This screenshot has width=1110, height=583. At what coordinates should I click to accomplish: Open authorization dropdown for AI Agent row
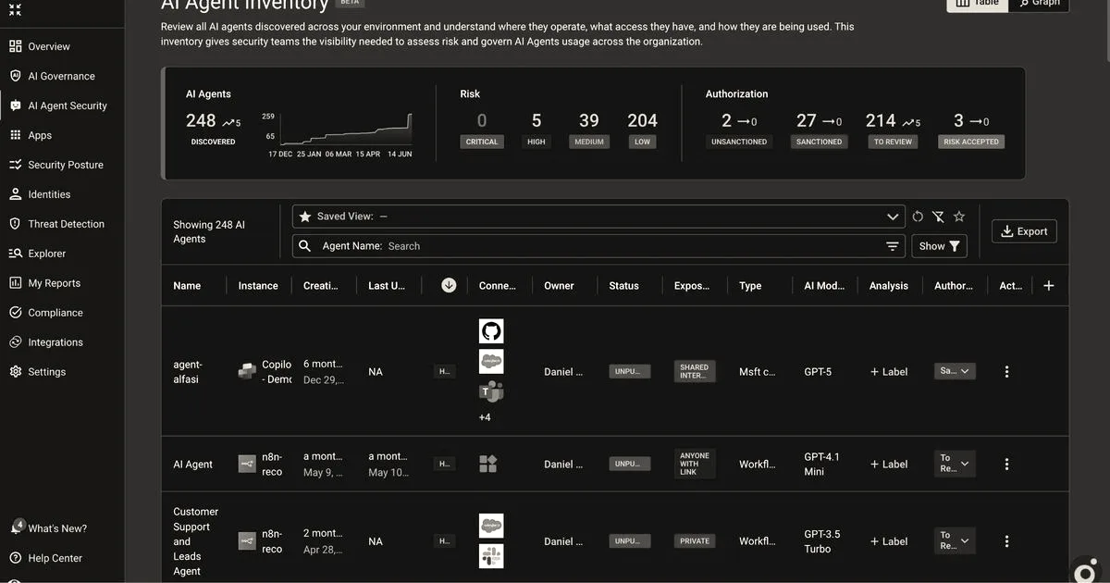tap(955, 464)
